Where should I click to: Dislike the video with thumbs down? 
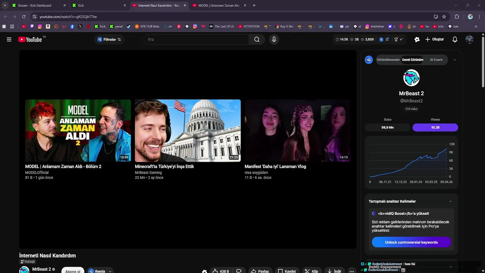click(239, 271)
